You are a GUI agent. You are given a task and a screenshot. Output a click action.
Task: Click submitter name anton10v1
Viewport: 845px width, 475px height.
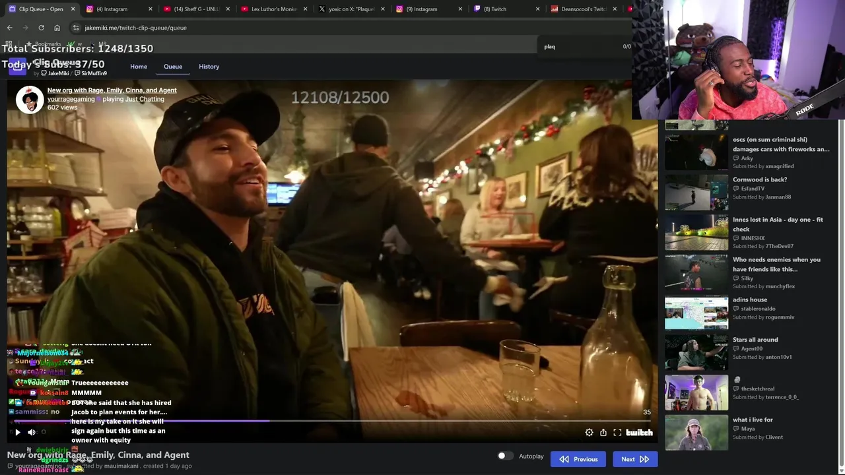(778, 358)
